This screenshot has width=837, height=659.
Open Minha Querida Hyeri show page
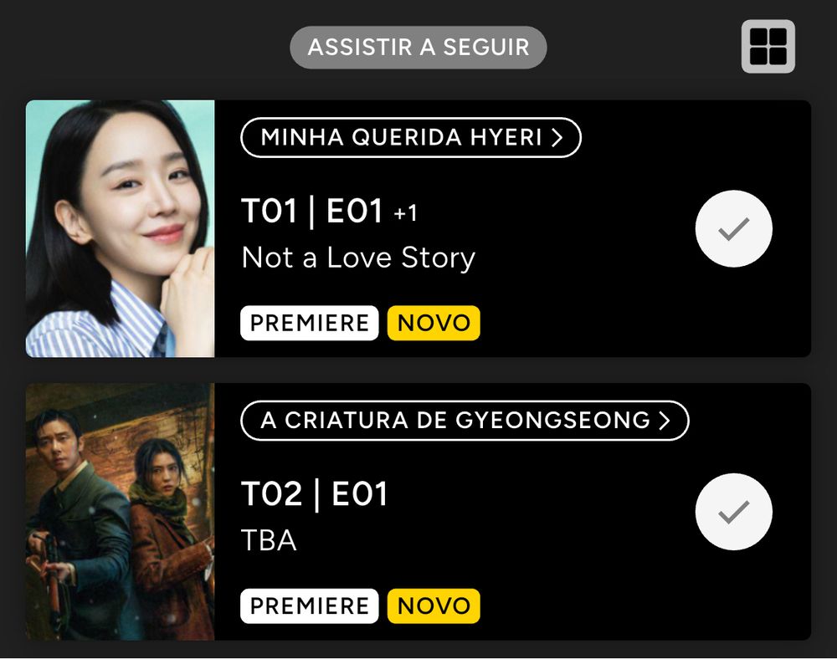coord(410,137)
